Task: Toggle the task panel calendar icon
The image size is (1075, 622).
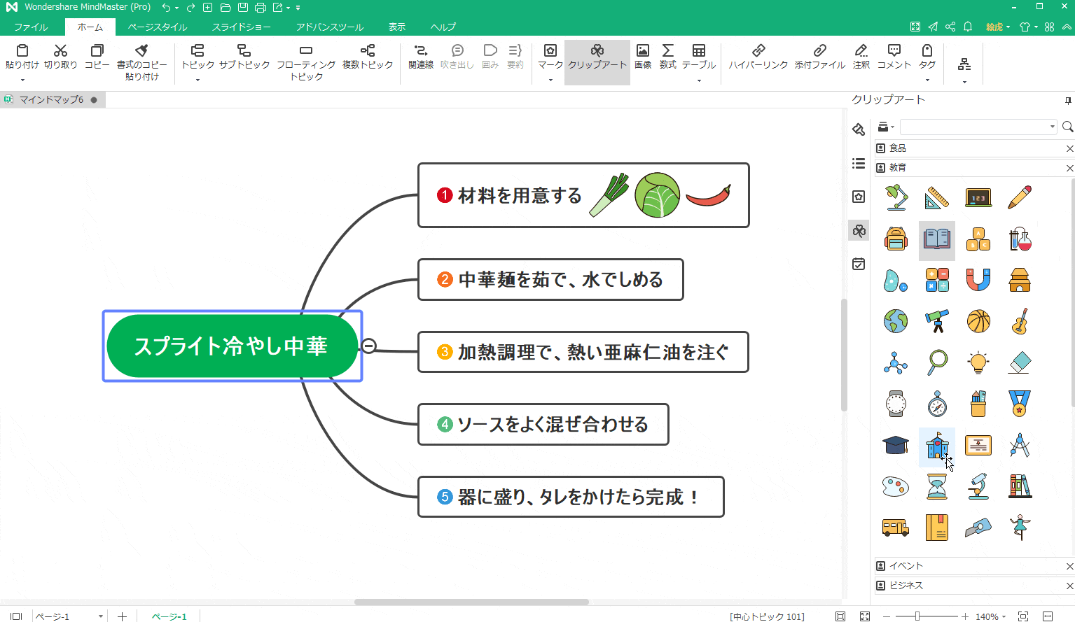Action: (858, 264)
